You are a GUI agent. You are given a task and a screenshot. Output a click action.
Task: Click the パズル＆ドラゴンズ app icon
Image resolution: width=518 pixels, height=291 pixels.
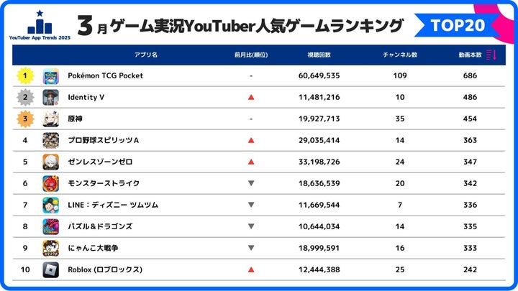click(x=50, y=226)
